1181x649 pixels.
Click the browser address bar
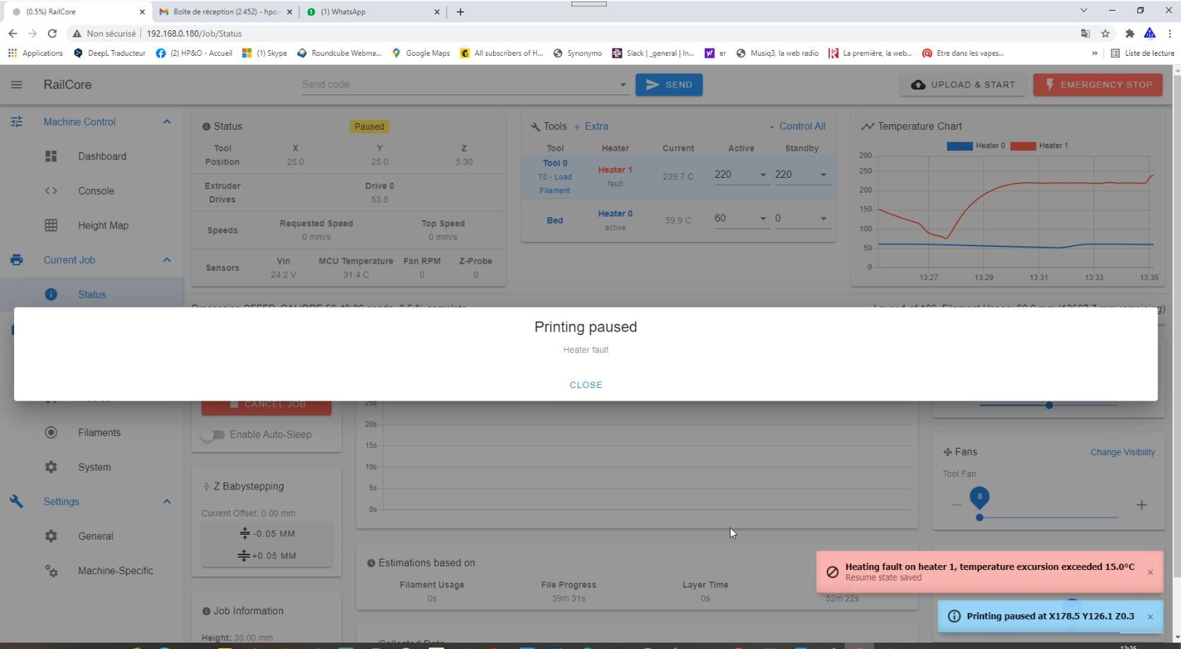571,33
